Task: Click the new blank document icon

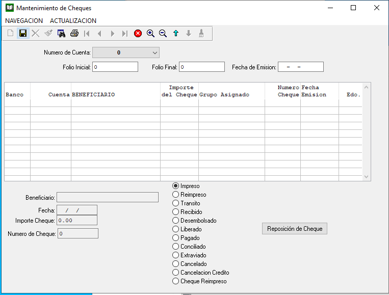Action: (x=10, y=34)
